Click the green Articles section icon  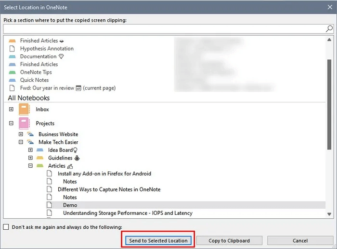click(40, 166)
